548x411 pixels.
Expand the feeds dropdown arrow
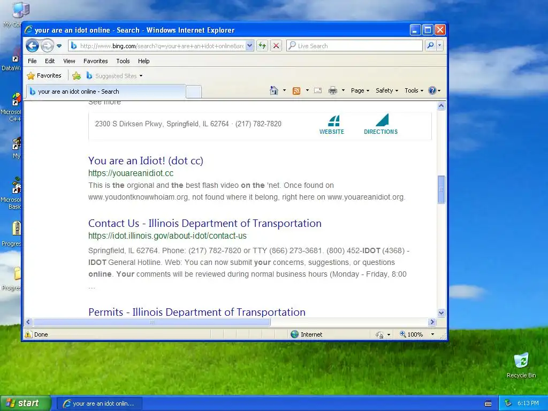(x=307, y=90)
